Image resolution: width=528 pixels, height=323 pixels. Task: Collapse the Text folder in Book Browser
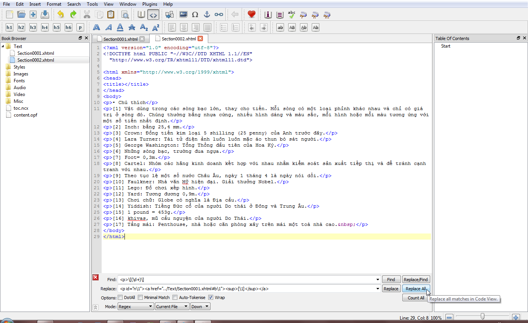(3, 46)
